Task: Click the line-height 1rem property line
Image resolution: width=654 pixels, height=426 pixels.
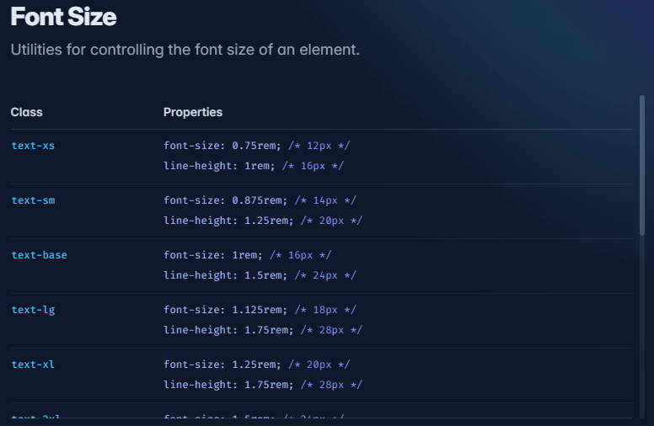Action: [254, 166]
